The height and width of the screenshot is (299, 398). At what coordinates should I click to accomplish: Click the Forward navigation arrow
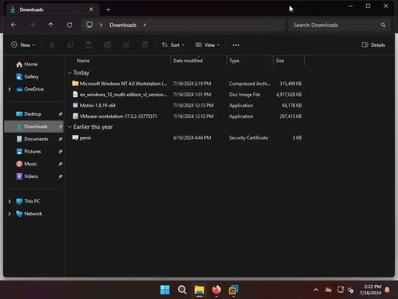click(32, 25)
